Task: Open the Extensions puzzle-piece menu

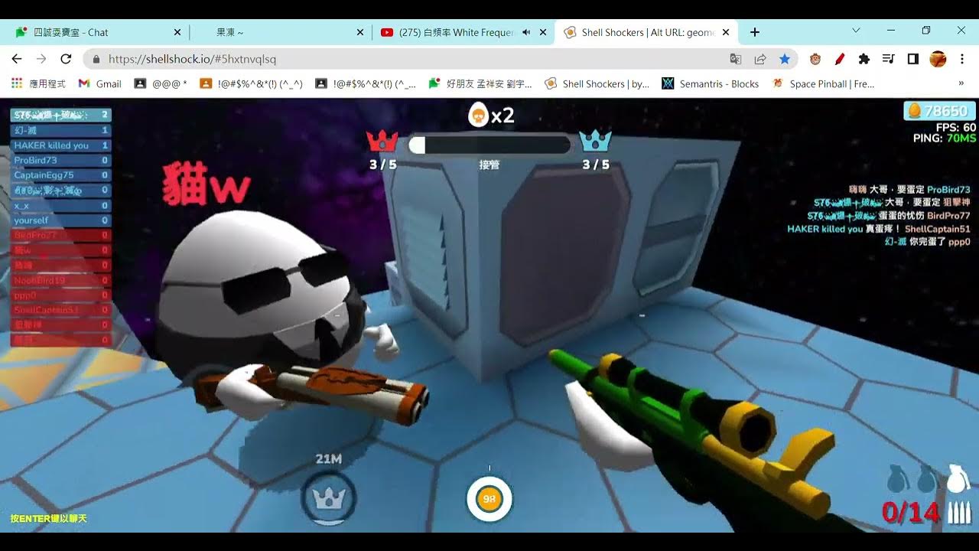Action: click(864, 59)
